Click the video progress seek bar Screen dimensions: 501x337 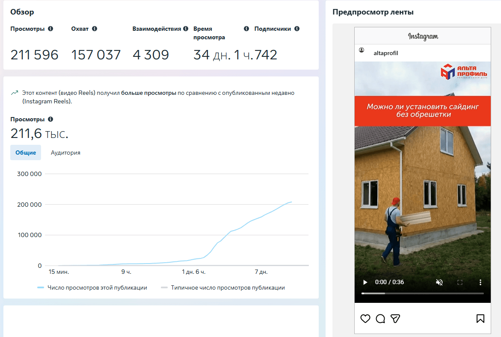pyautogui.click(x=422, y=293)
